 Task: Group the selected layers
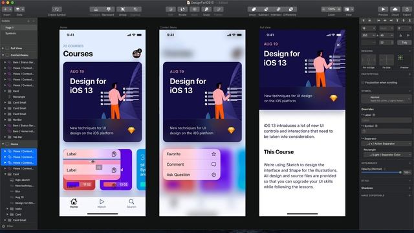coord(122,9)
